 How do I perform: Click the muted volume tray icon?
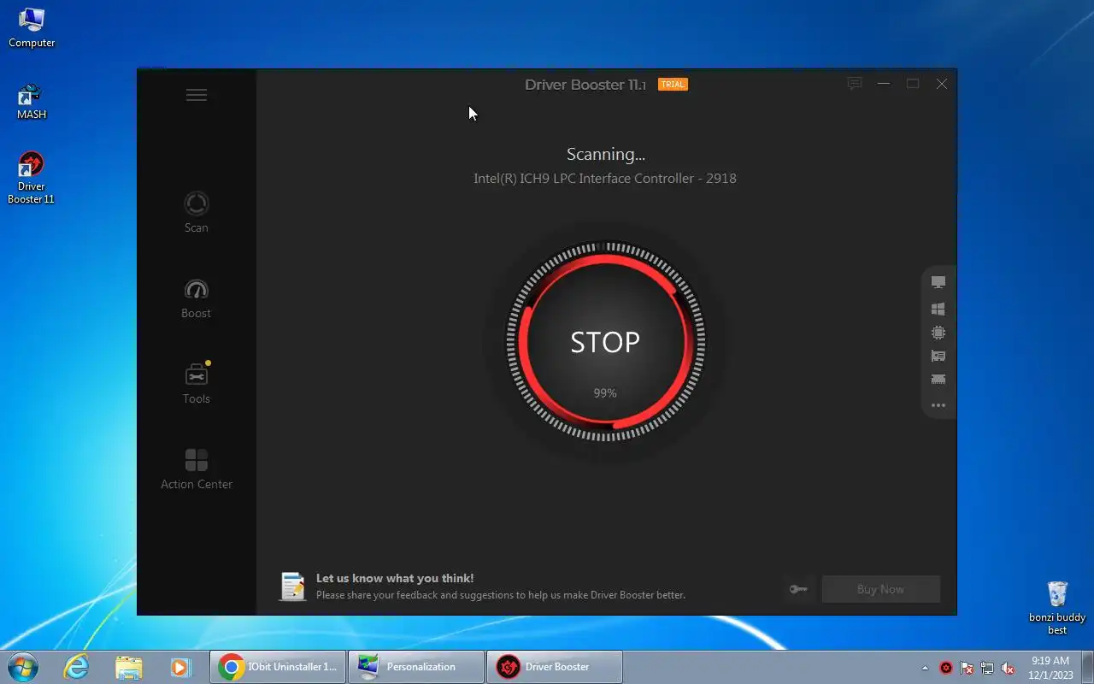pos(1008,668)
